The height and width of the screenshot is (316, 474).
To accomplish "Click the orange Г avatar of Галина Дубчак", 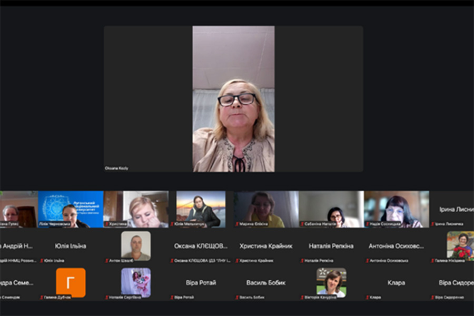I will [x=71, y=283].
